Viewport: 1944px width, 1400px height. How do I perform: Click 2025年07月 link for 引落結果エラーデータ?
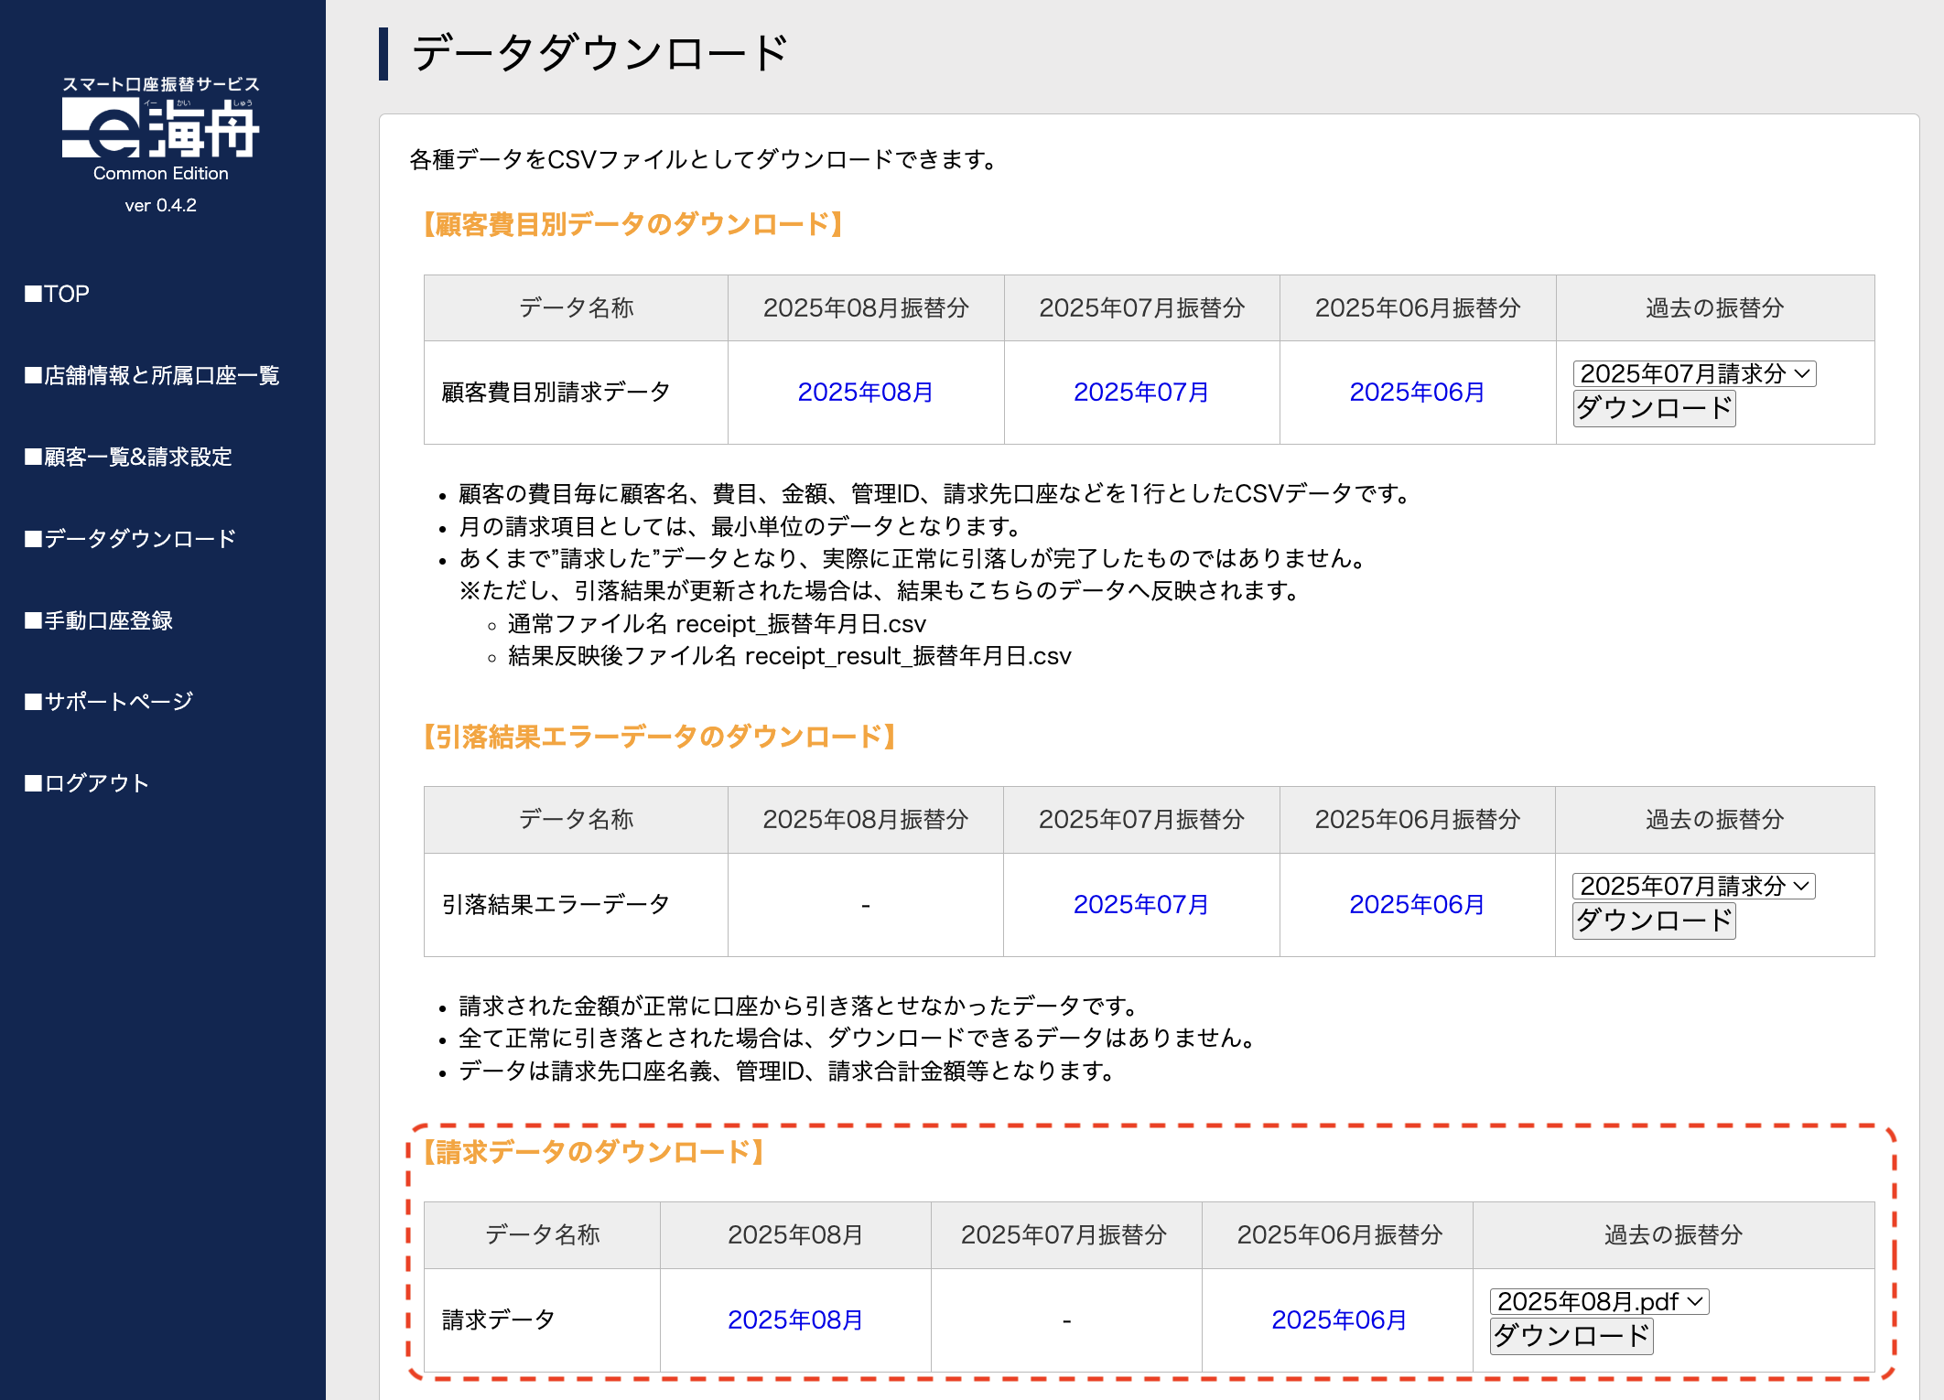1140,905
